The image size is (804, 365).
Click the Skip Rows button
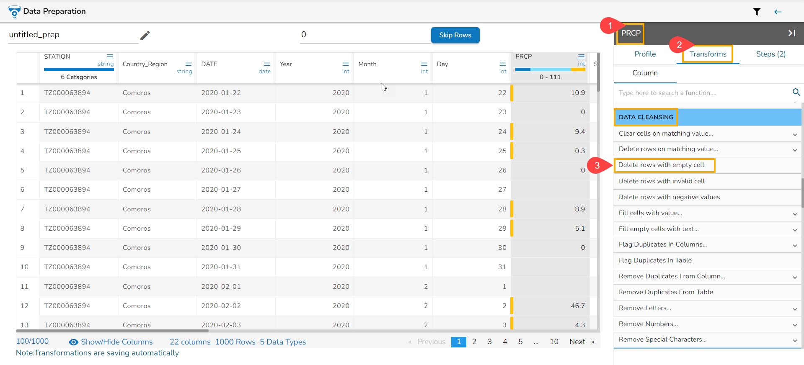point(455,35)
